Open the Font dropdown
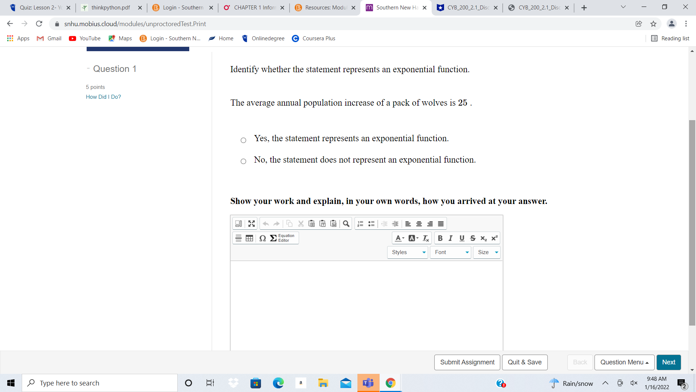696x392 pixels. pos(450,252)
